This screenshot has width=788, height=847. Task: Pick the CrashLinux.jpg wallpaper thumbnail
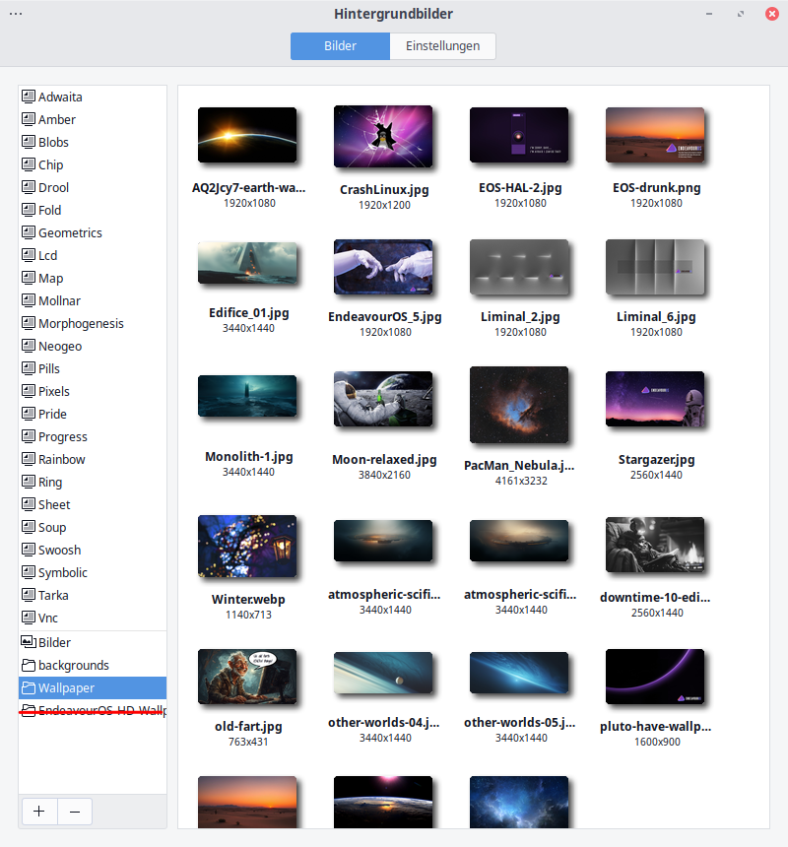point(383,138)
